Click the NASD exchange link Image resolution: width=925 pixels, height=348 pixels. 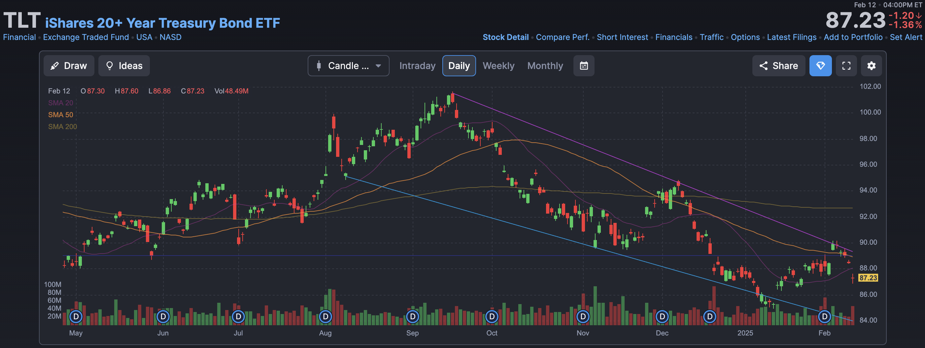tap(171, 37)
